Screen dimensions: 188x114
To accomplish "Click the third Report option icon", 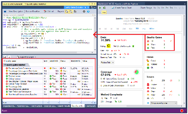I will (x=75, y=11).
